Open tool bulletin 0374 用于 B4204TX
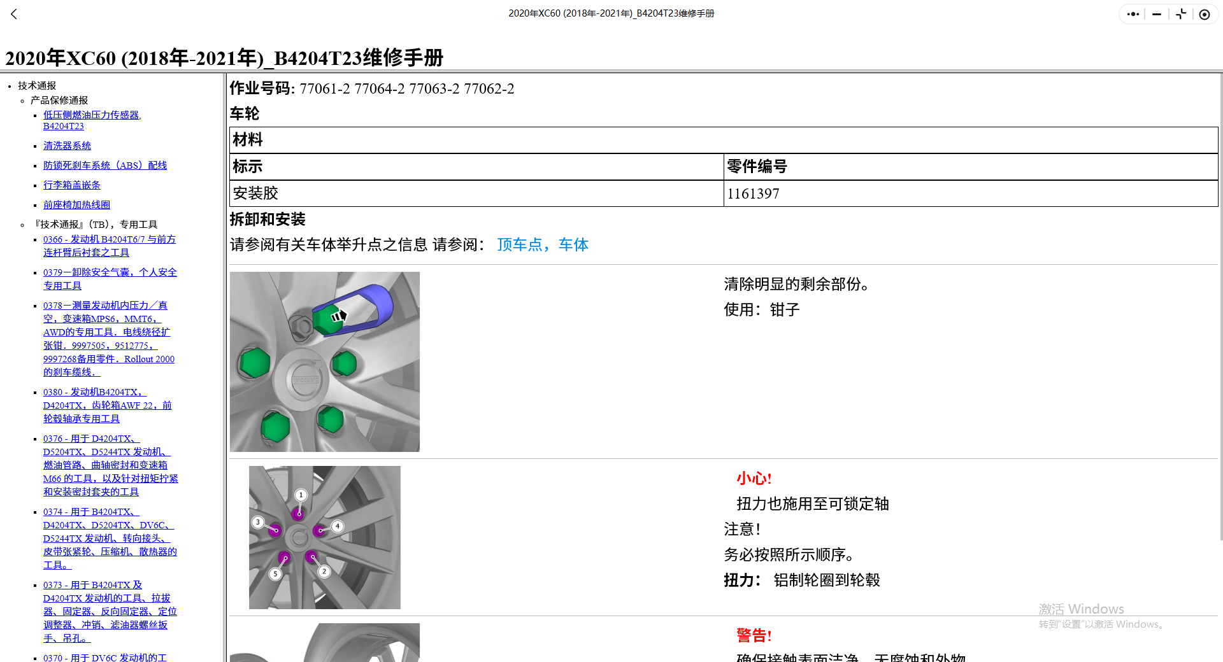1223x662 pixels. point(110,539)
